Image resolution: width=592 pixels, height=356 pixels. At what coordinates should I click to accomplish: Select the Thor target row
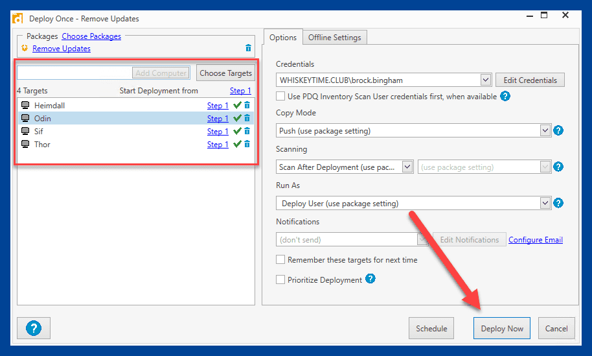click(136, 144)
